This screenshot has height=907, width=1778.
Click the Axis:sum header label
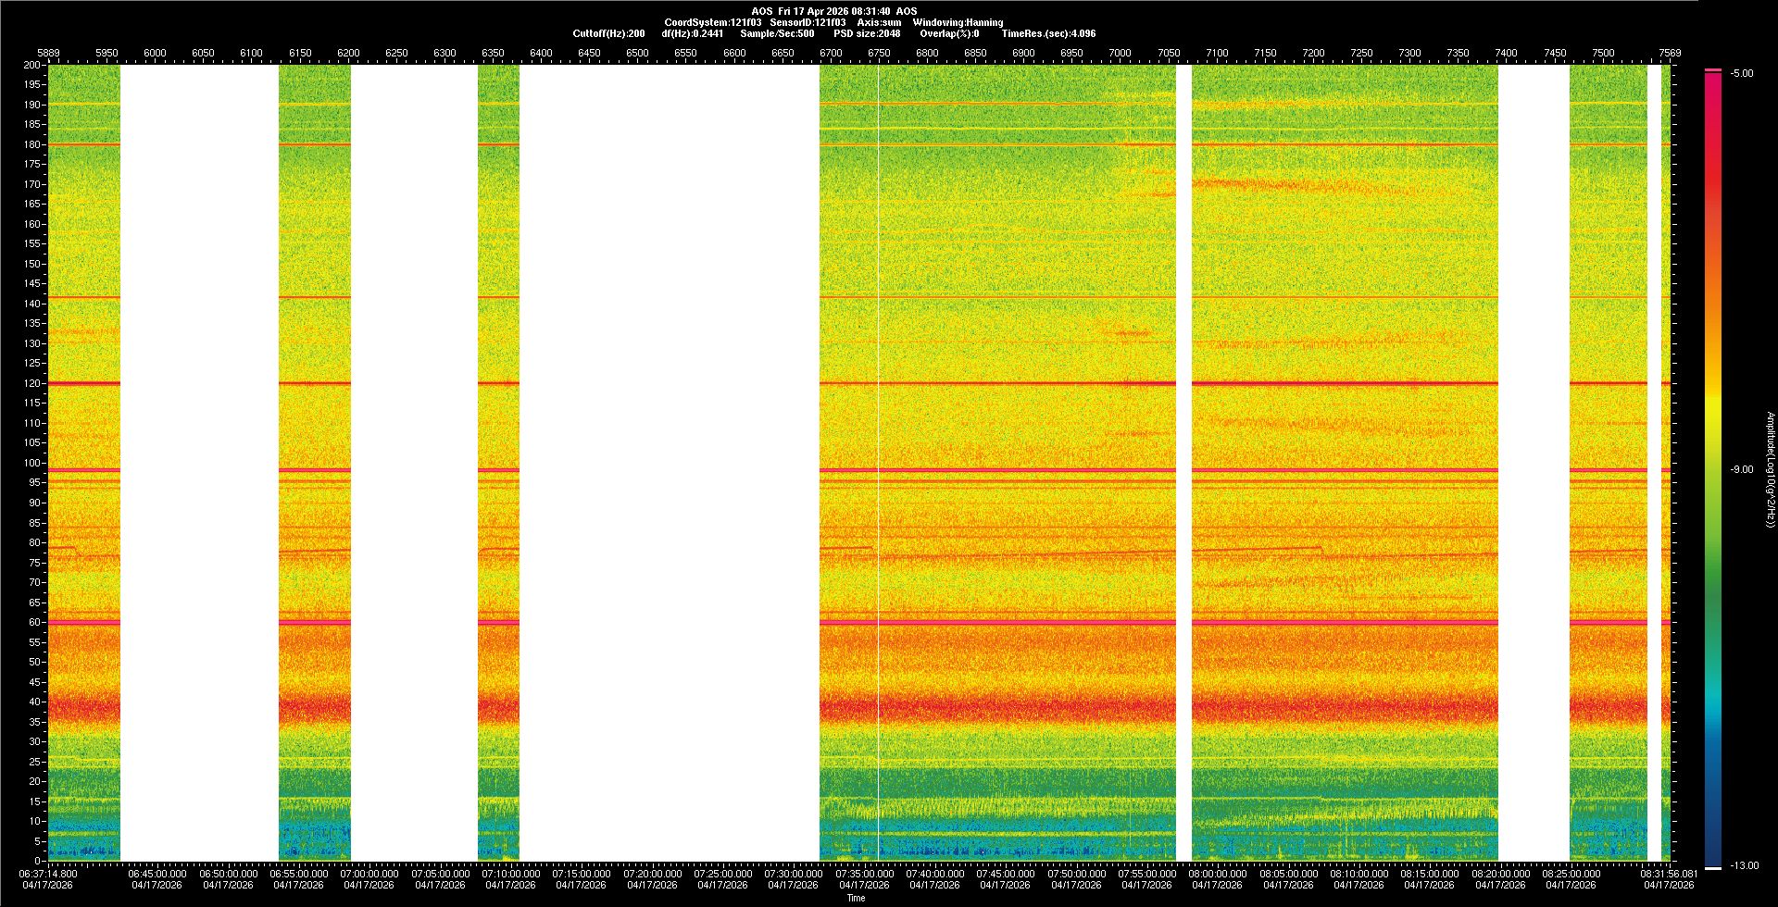pyautogui.click(x=879, y=22)
